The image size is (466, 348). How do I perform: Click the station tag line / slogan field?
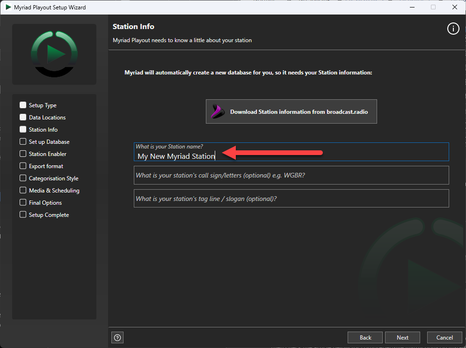click(x=291, y=199)
